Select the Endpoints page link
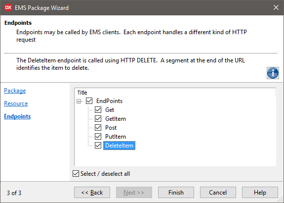This screenshot has height=203, width=284. tap(17, 116)
